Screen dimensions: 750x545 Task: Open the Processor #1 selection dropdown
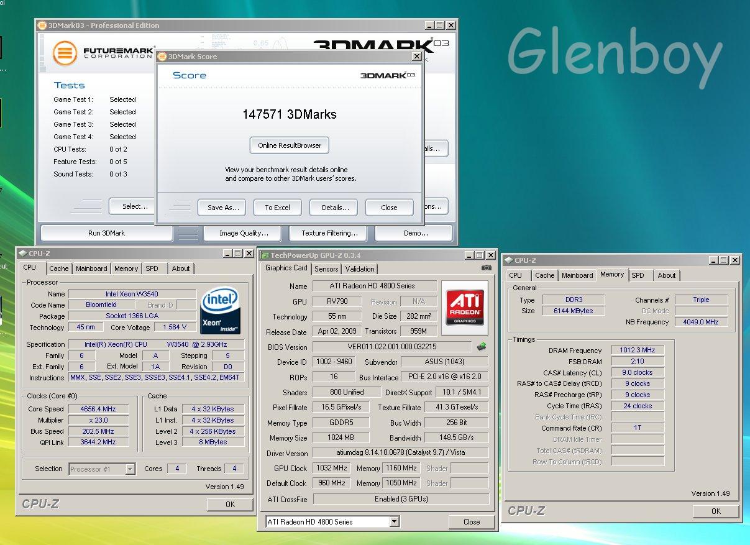point(130,469)
